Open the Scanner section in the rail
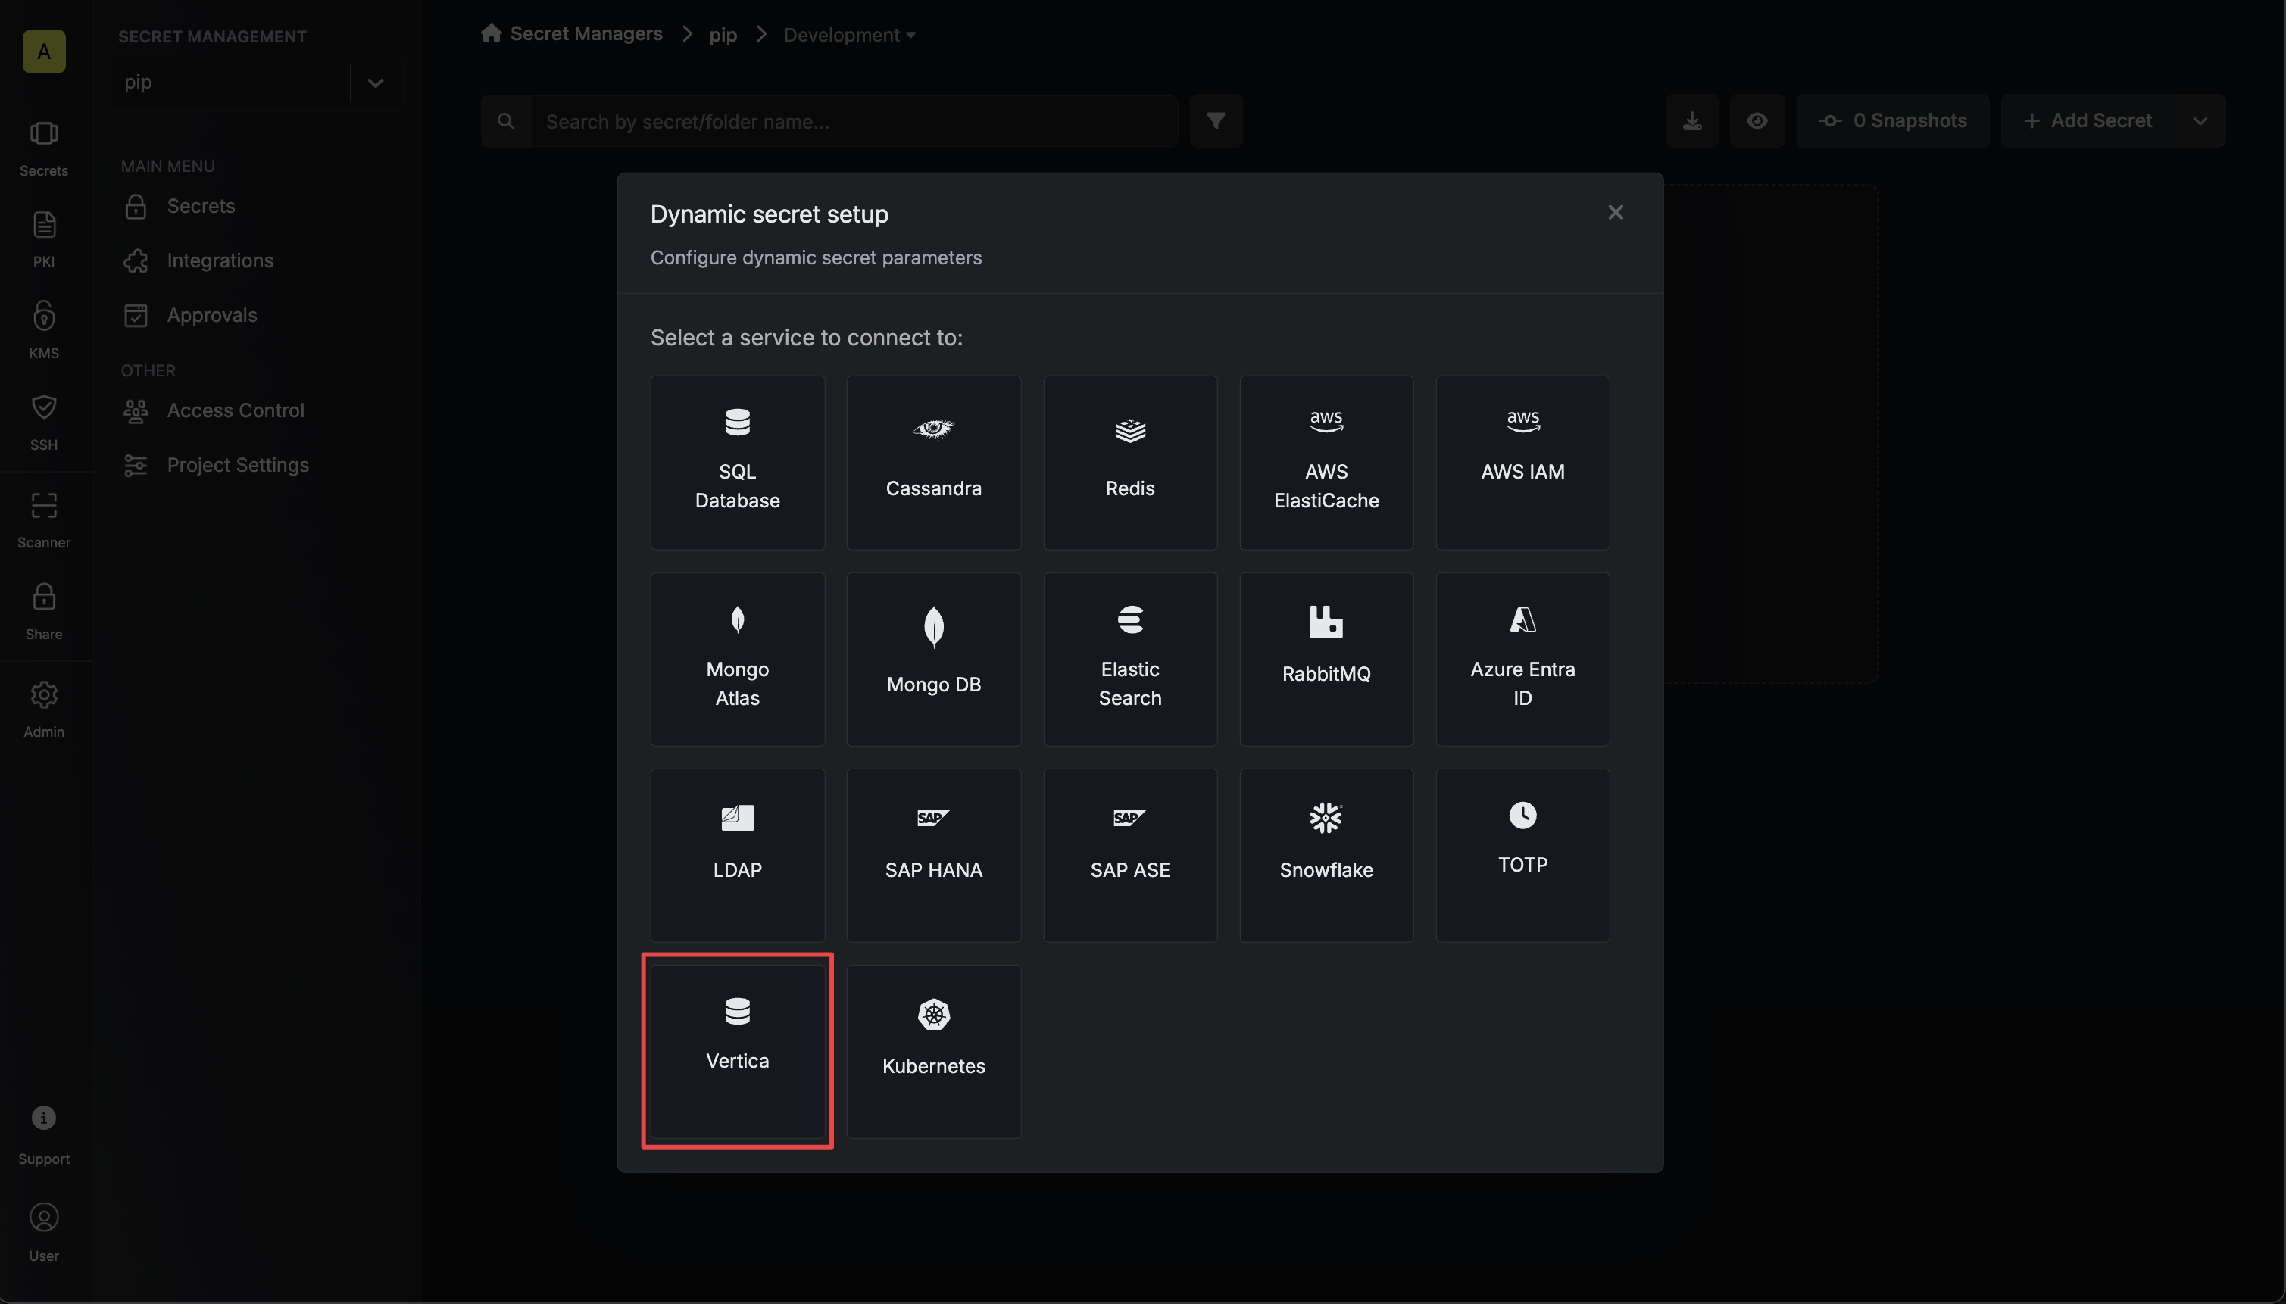2286x1304 pixels. point(44,519)
